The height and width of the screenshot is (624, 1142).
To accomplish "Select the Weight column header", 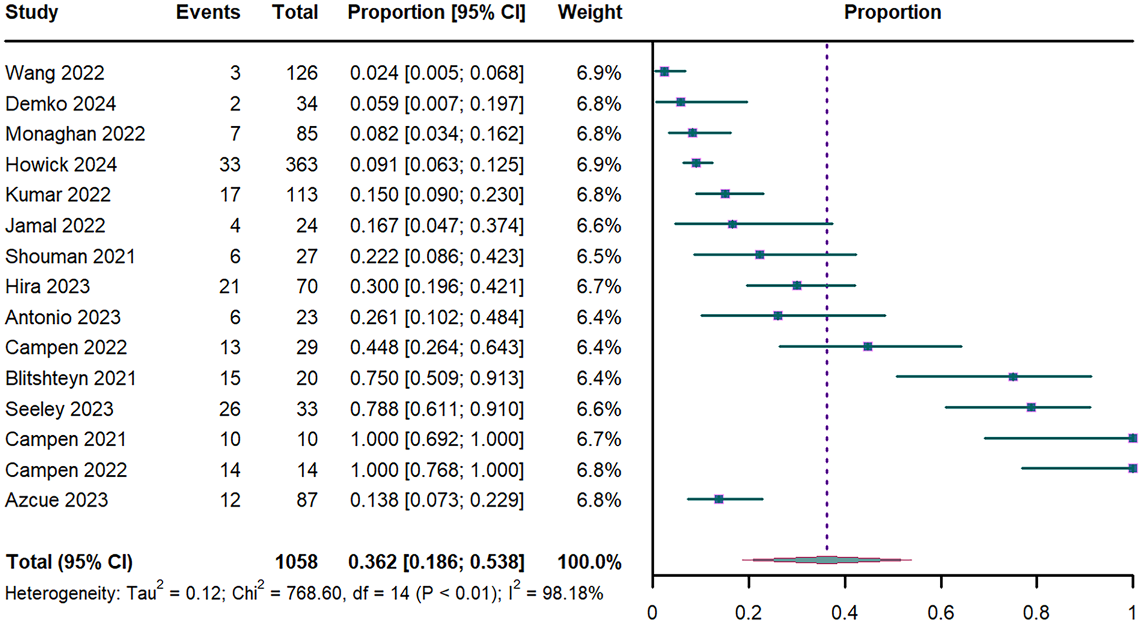I will pyautogui.click(x=590, y=13).
